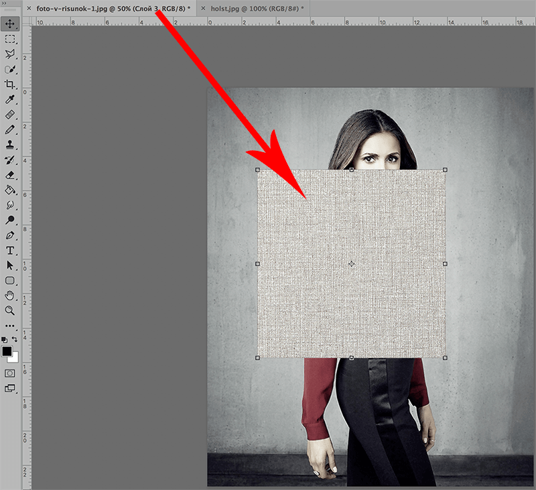Select the Pen tool
The image size is (536, 490).
(10, 235)
